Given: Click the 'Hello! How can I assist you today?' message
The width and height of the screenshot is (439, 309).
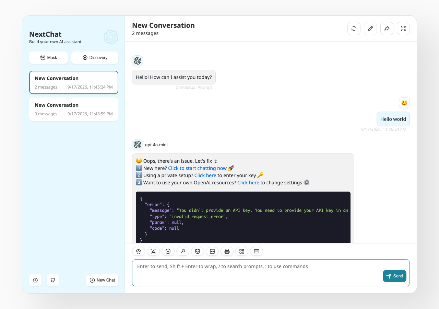Looking at the screenshot, I should click(174, 77).
